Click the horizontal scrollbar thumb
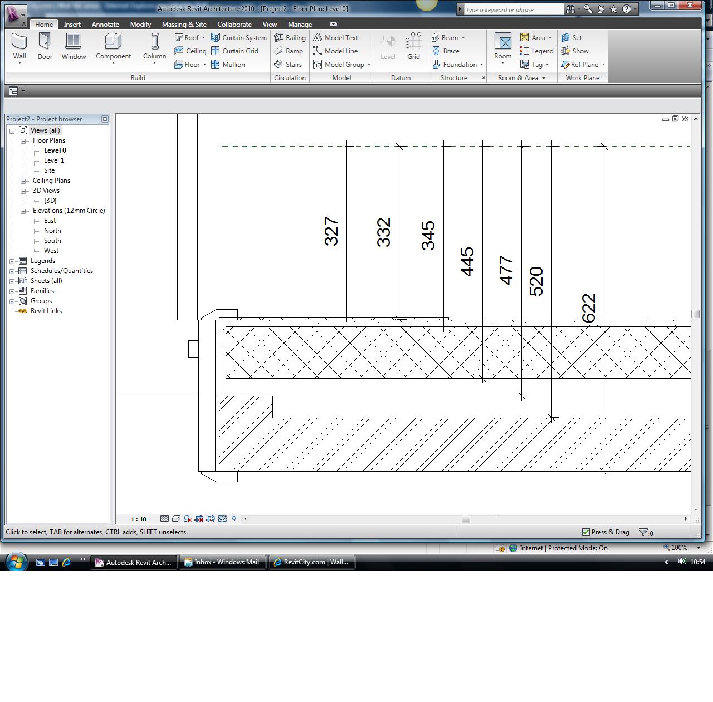This screenshot has width=713, height=702. pos(466,519)
